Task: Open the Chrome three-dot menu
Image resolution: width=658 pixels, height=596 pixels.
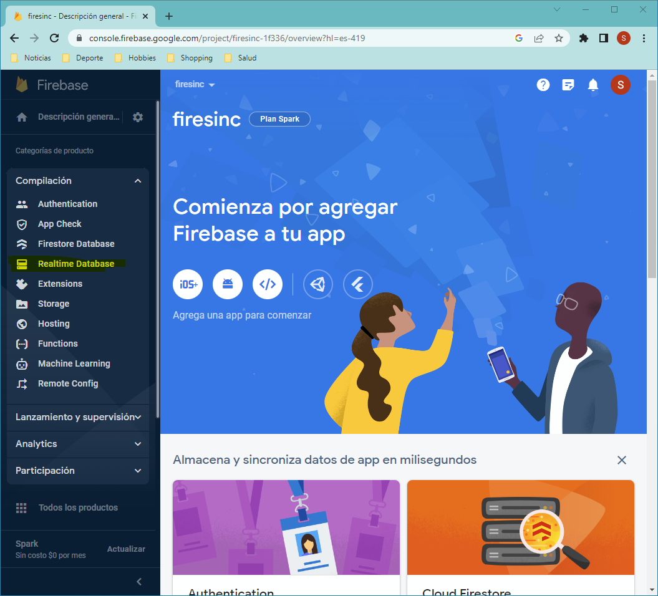Action: [x=644, y=39]
